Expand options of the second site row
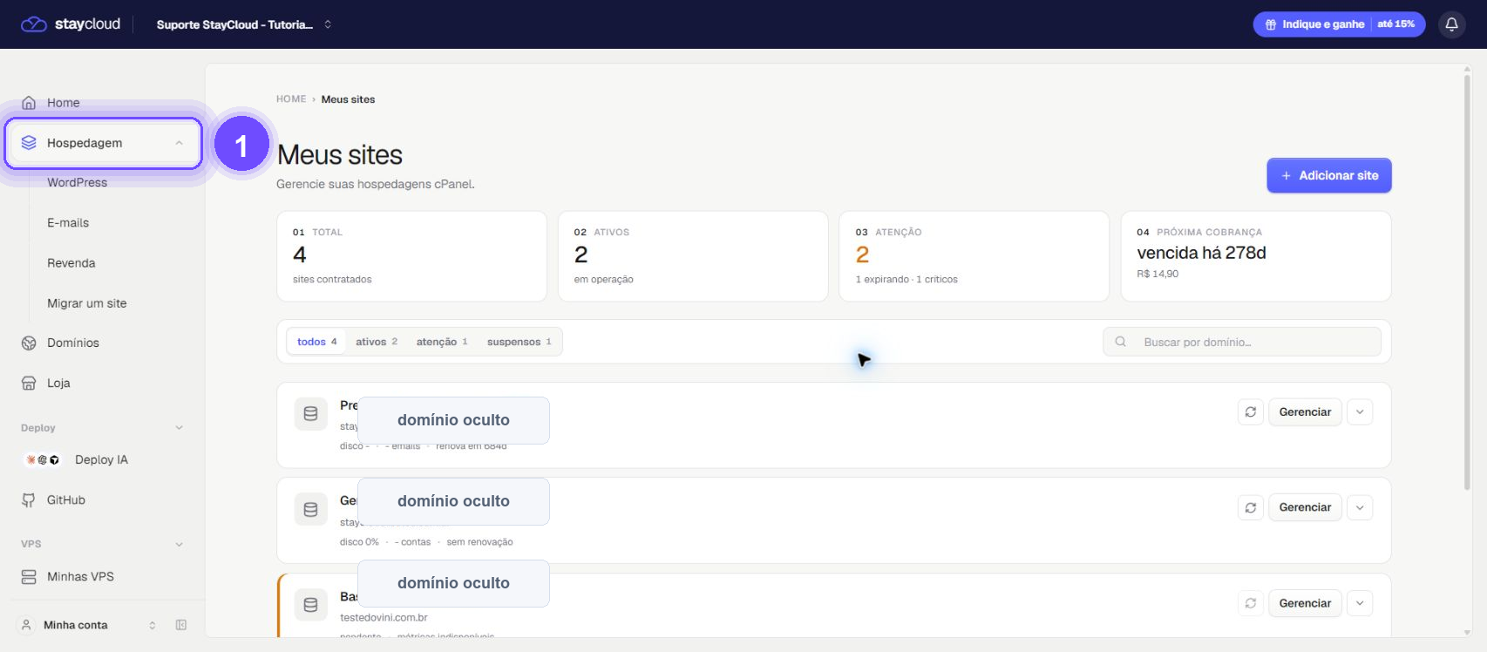The width and height of the screenshot is (1487, 652). click(x=1360, y=507)
